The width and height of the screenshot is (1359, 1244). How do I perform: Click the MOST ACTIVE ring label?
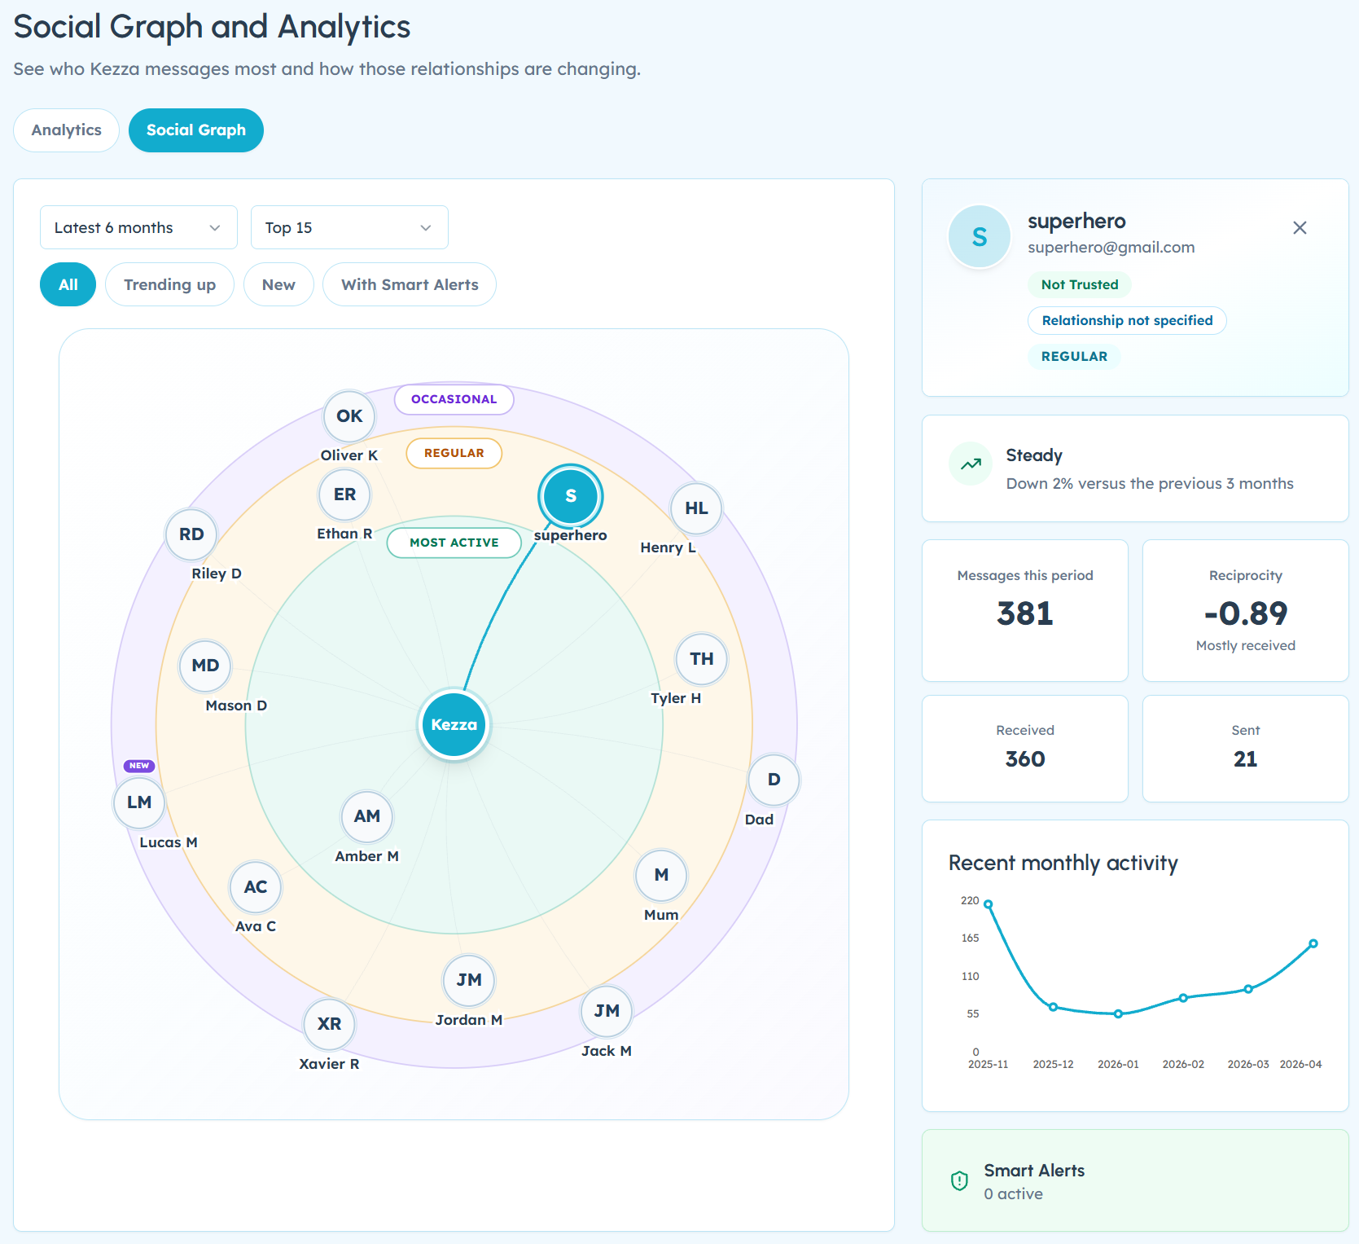pyautogui.click(x=454, y=543)
